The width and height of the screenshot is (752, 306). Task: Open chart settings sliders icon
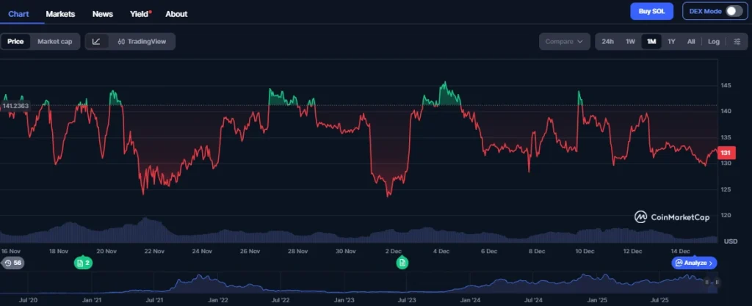click(x=737, y=42)
